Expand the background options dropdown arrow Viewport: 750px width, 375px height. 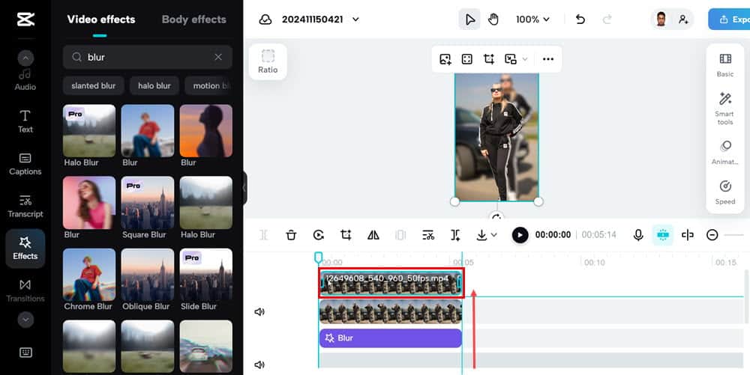tap(525, 59)
